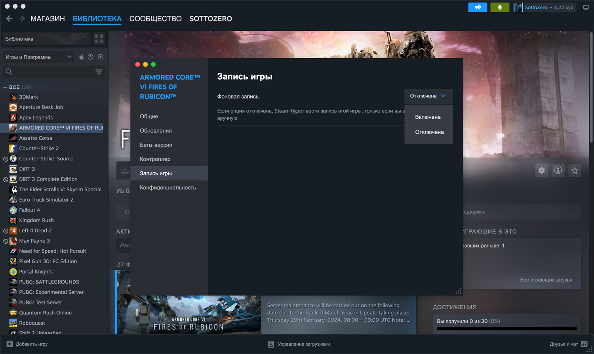The width and height of the screenshot is (594, 354).
Task: Open Конфиденциальность settings page
Action: (169, 188)
